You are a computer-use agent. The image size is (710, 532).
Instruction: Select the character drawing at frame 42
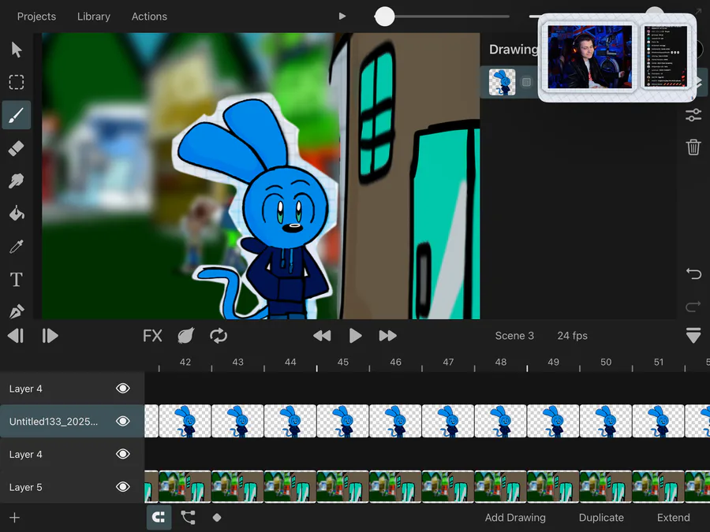click(185, 421)
